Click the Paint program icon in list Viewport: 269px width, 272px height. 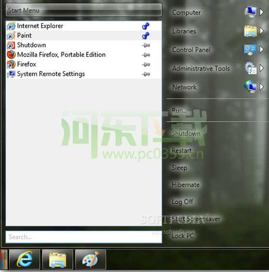11,35
